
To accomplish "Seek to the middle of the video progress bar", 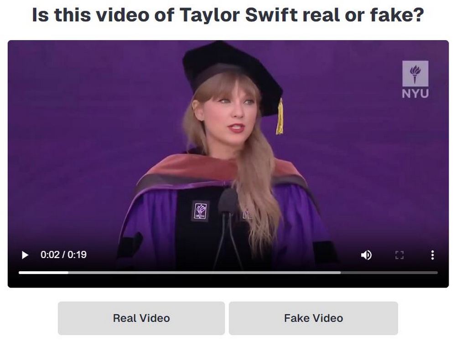I will coord(228,273).
